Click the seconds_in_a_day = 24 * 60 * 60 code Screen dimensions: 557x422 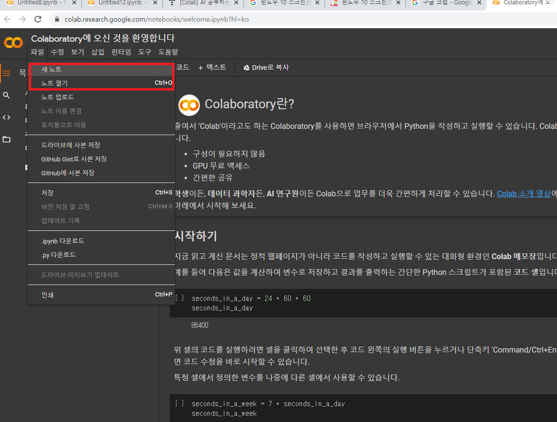(251, 298)
